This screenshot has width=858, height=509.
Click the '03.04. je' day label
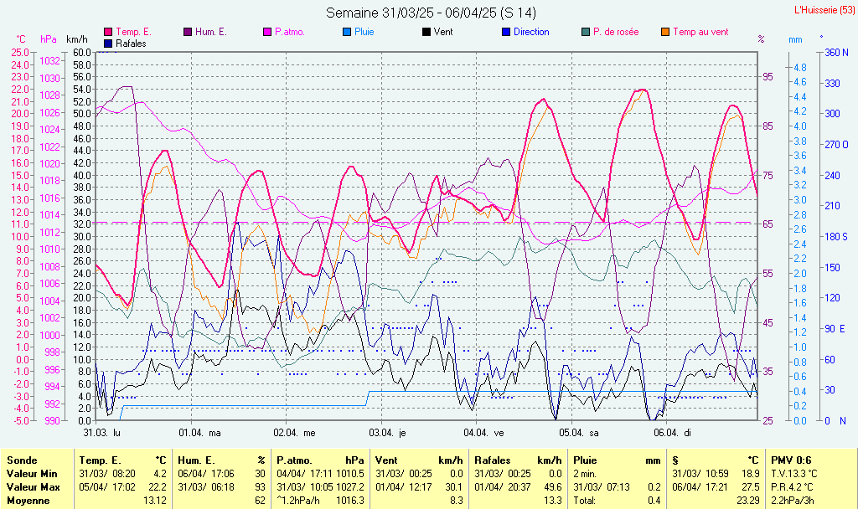point(387,433)
